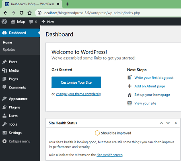Click View your site link
This screenshot has height=161, width=181.
tap(145, 103)
